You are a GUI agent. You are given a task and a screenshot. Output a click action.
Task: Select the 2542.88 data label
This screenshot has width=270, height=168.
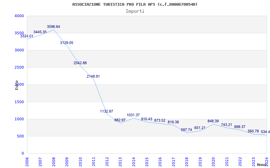(80, 63)
